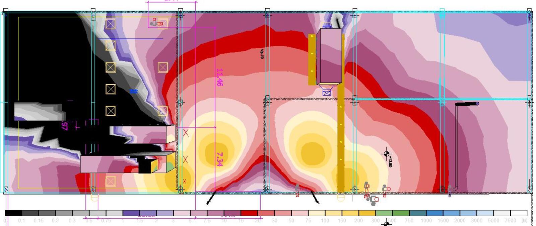Click the L-shaped black pipe object

tap(457, 144)
